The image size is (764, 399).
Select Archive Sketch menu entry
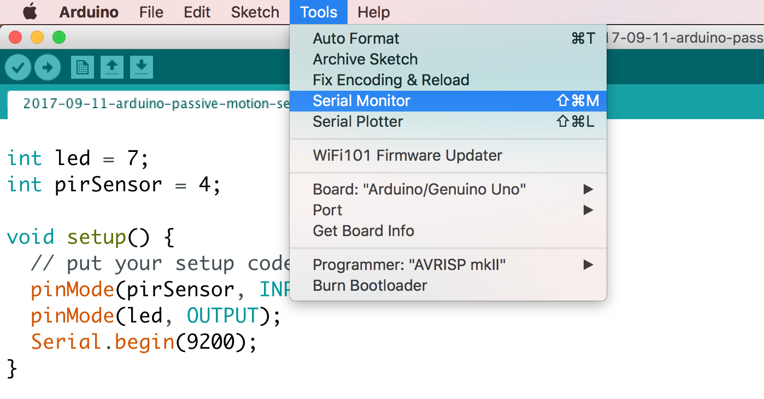point(448,59)
